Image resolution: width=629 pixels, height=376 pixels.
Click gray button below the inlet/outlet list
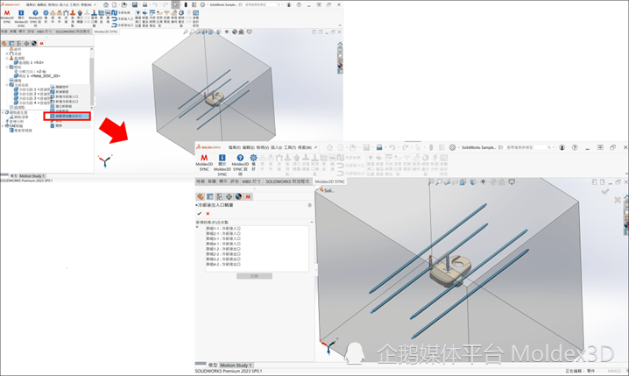coord(254,276)
